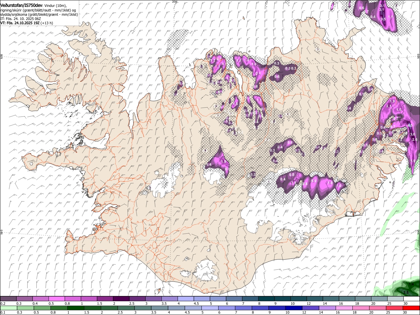Click the "(+13 h)" forecast offset text
This screenshot has height=315, width=420.
pos(47,23)
